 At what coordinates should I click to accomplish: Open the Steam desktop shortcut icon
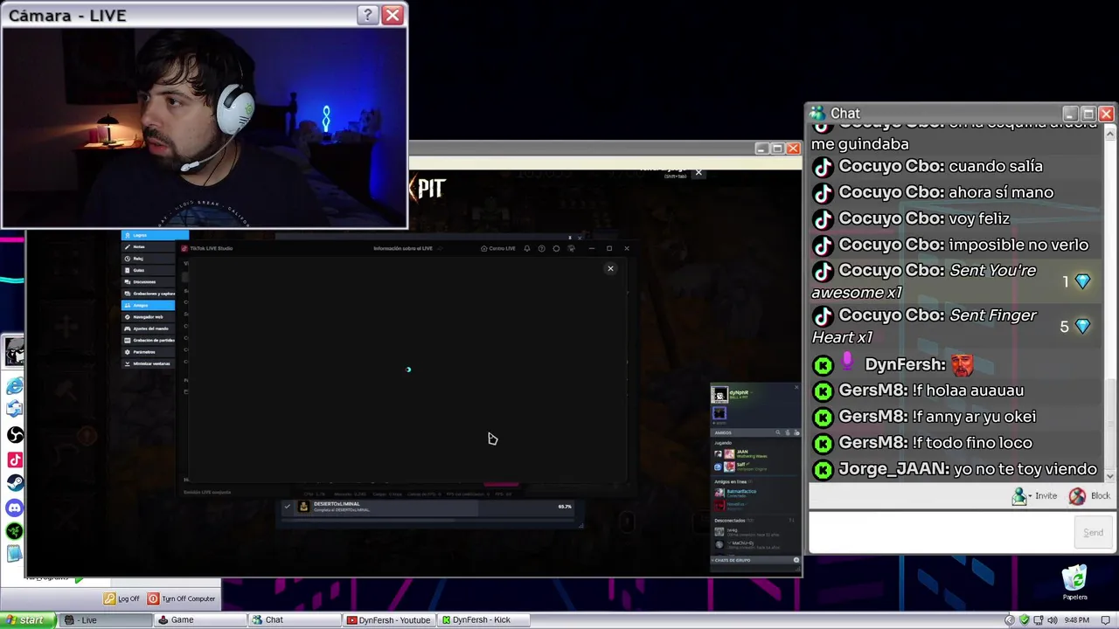pyautogui.click(x=15, y=483)
